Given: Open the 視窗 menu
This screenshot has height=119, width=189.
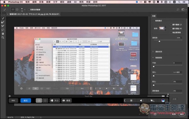Looking at the screenshot, I should tap(88, 2).
